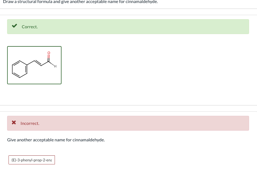Click the prompt Give another acceptable name
The image size is (257, 174).
pos(56,140)
